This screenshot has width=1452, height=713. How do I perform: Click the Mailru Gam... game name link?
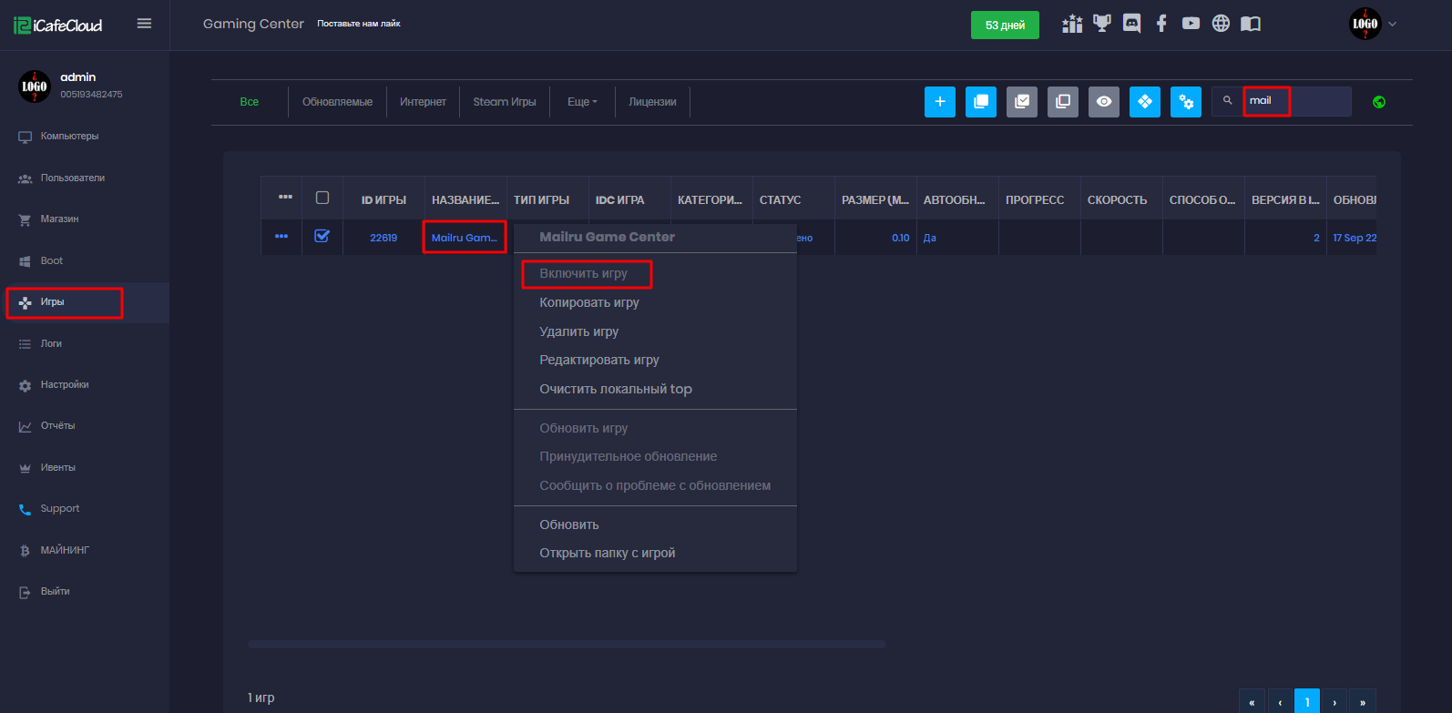[x=465, y=238]
